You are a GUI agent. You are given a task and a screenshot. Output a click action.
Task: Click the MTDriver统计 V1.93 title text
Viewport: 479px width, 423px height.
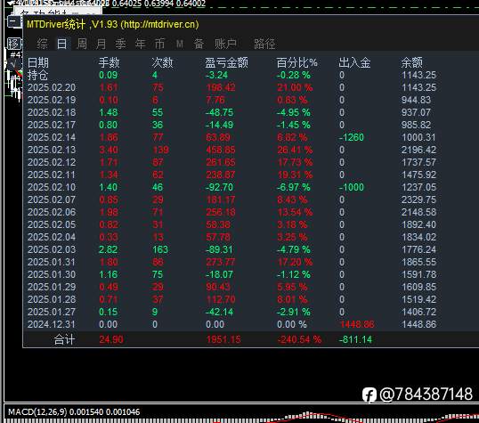113,24
